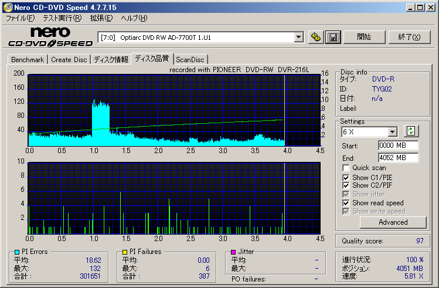The height and width of the screenshot is (288, 439).
Task: Toggle the Quick scan checkbox
Action: (346, 168)
